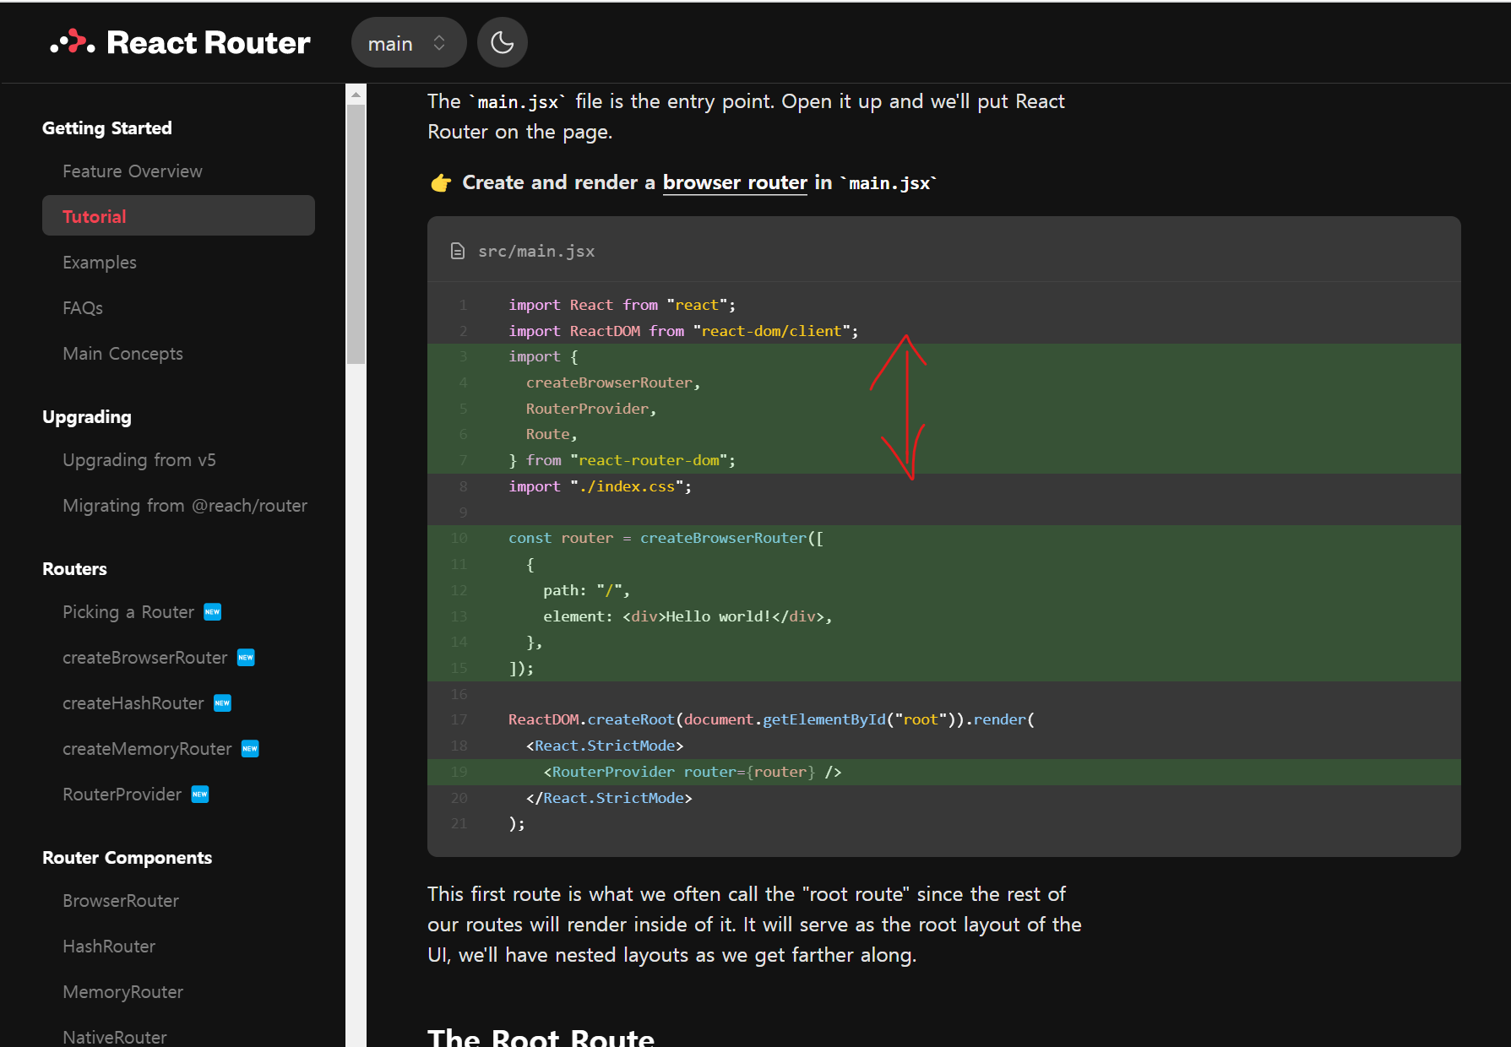Click the sidebar scrollbar thumb
The width and height of the screenshot is (1511, 1047).
[356, 234]
